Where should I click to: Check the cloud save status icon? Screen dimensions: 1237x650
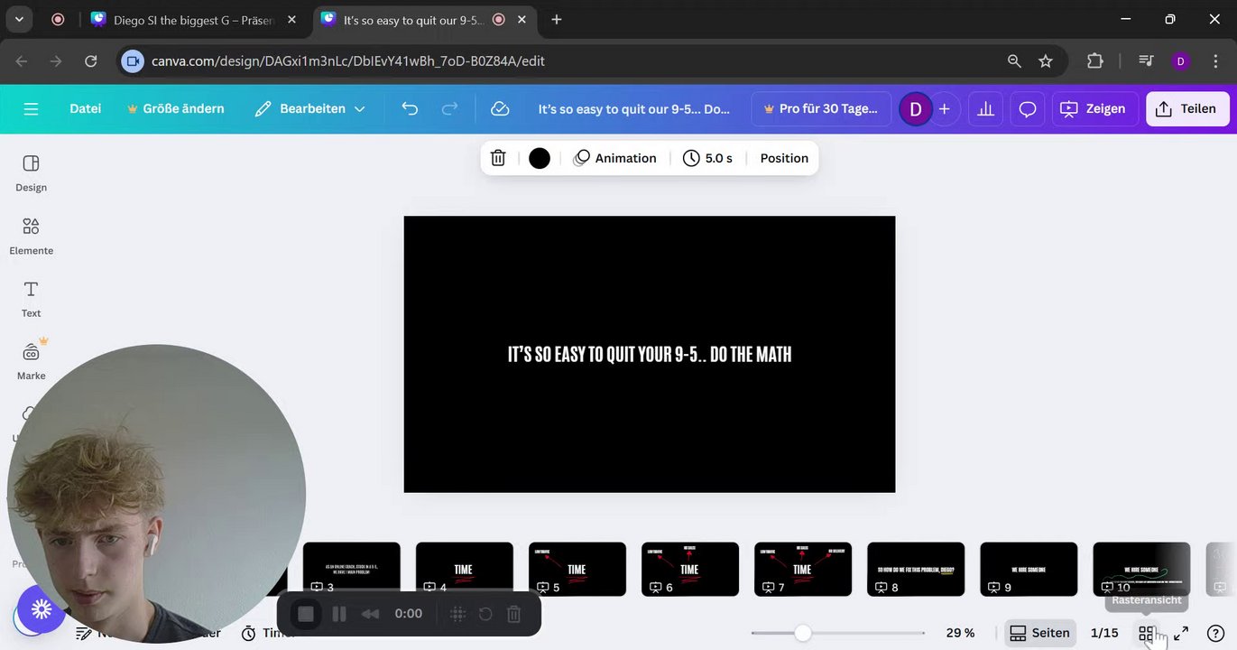pos(500,108)
